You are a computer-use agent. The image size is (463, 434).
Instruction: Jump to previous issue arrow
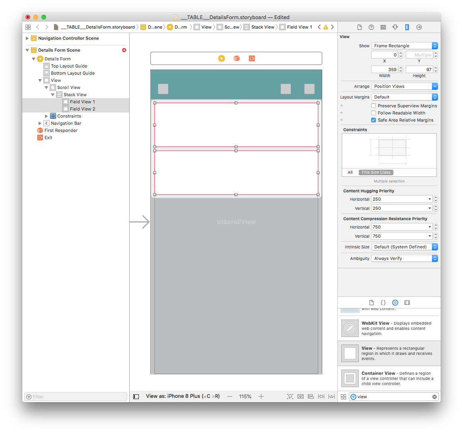(319, 27)
